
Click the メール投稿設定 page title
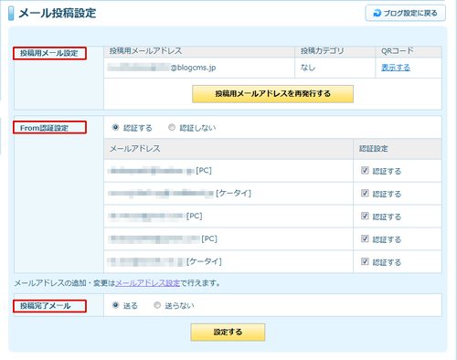[x=58, y=14]
